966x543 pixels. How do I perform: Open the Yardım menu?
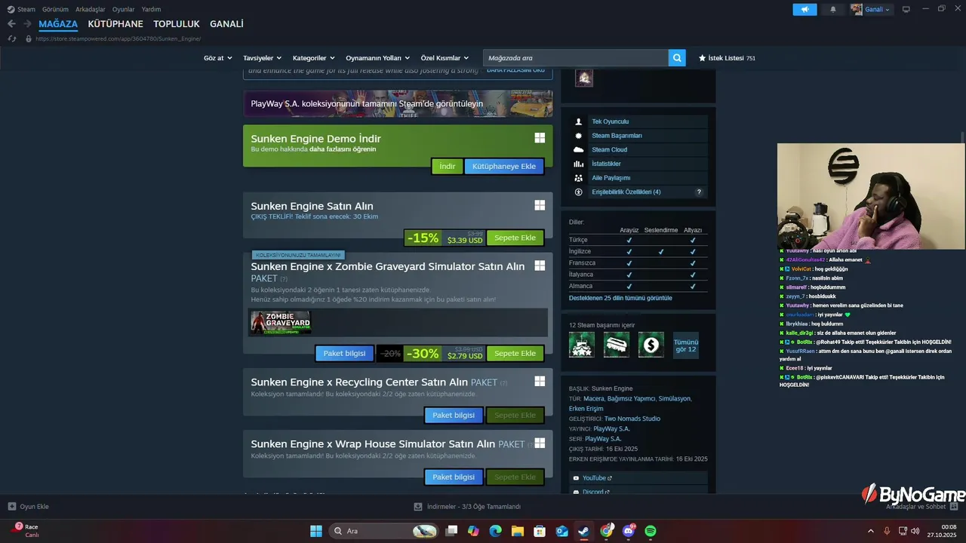(151, 9)
